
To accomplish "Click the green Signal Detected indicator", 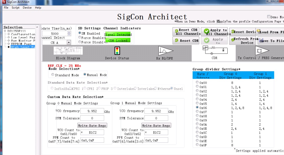I will (x=118, y=34).
